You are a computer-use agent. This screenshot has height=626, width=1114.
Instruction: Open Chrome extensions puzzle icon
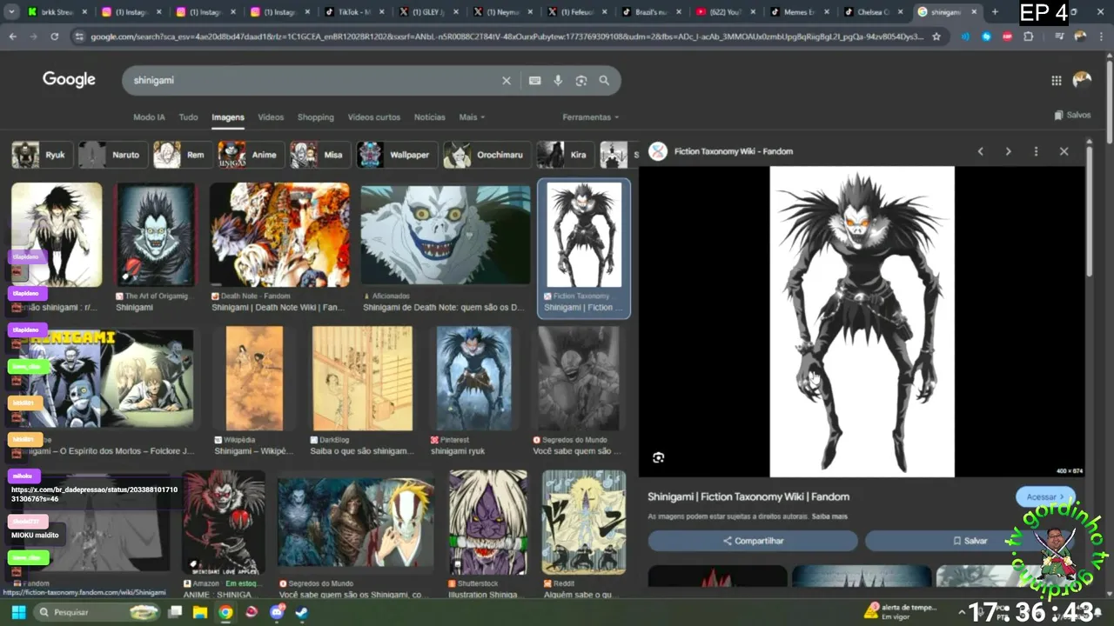[x=1029, y=37]
